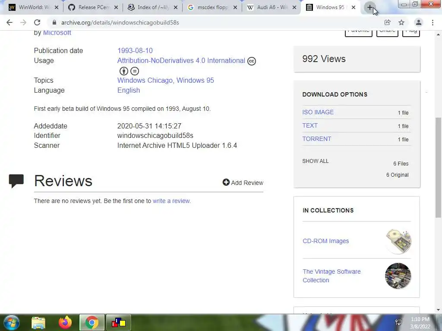Select the identifier text windowschicagobuild58s
442x331 pixels.
[155, 136]
